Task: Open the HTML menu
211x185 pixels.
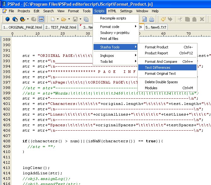Action: (112, 11)
